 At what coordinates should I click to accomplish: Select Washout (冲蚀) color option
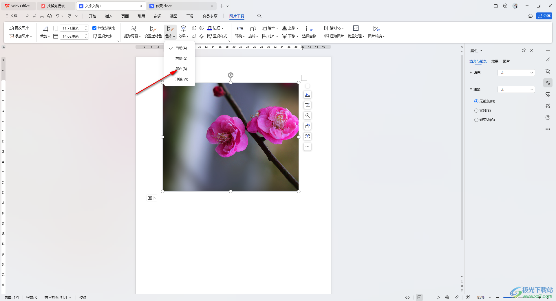180,79
